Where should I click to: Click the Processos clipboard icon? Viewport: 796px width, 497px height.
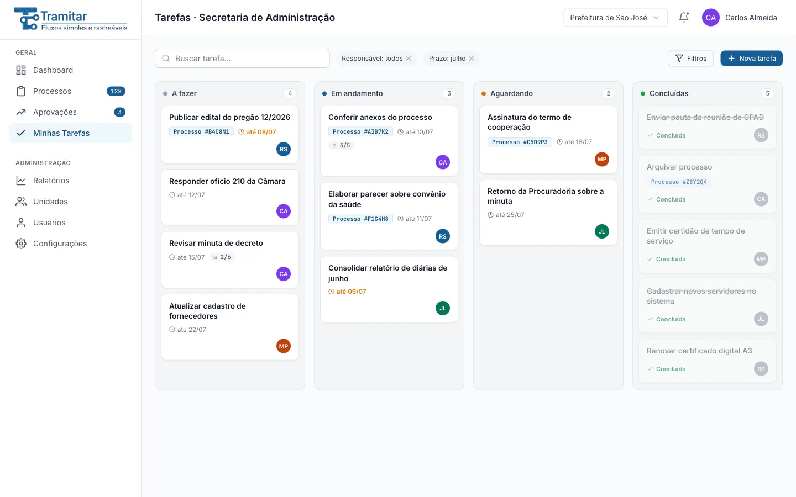click(21, 91)
